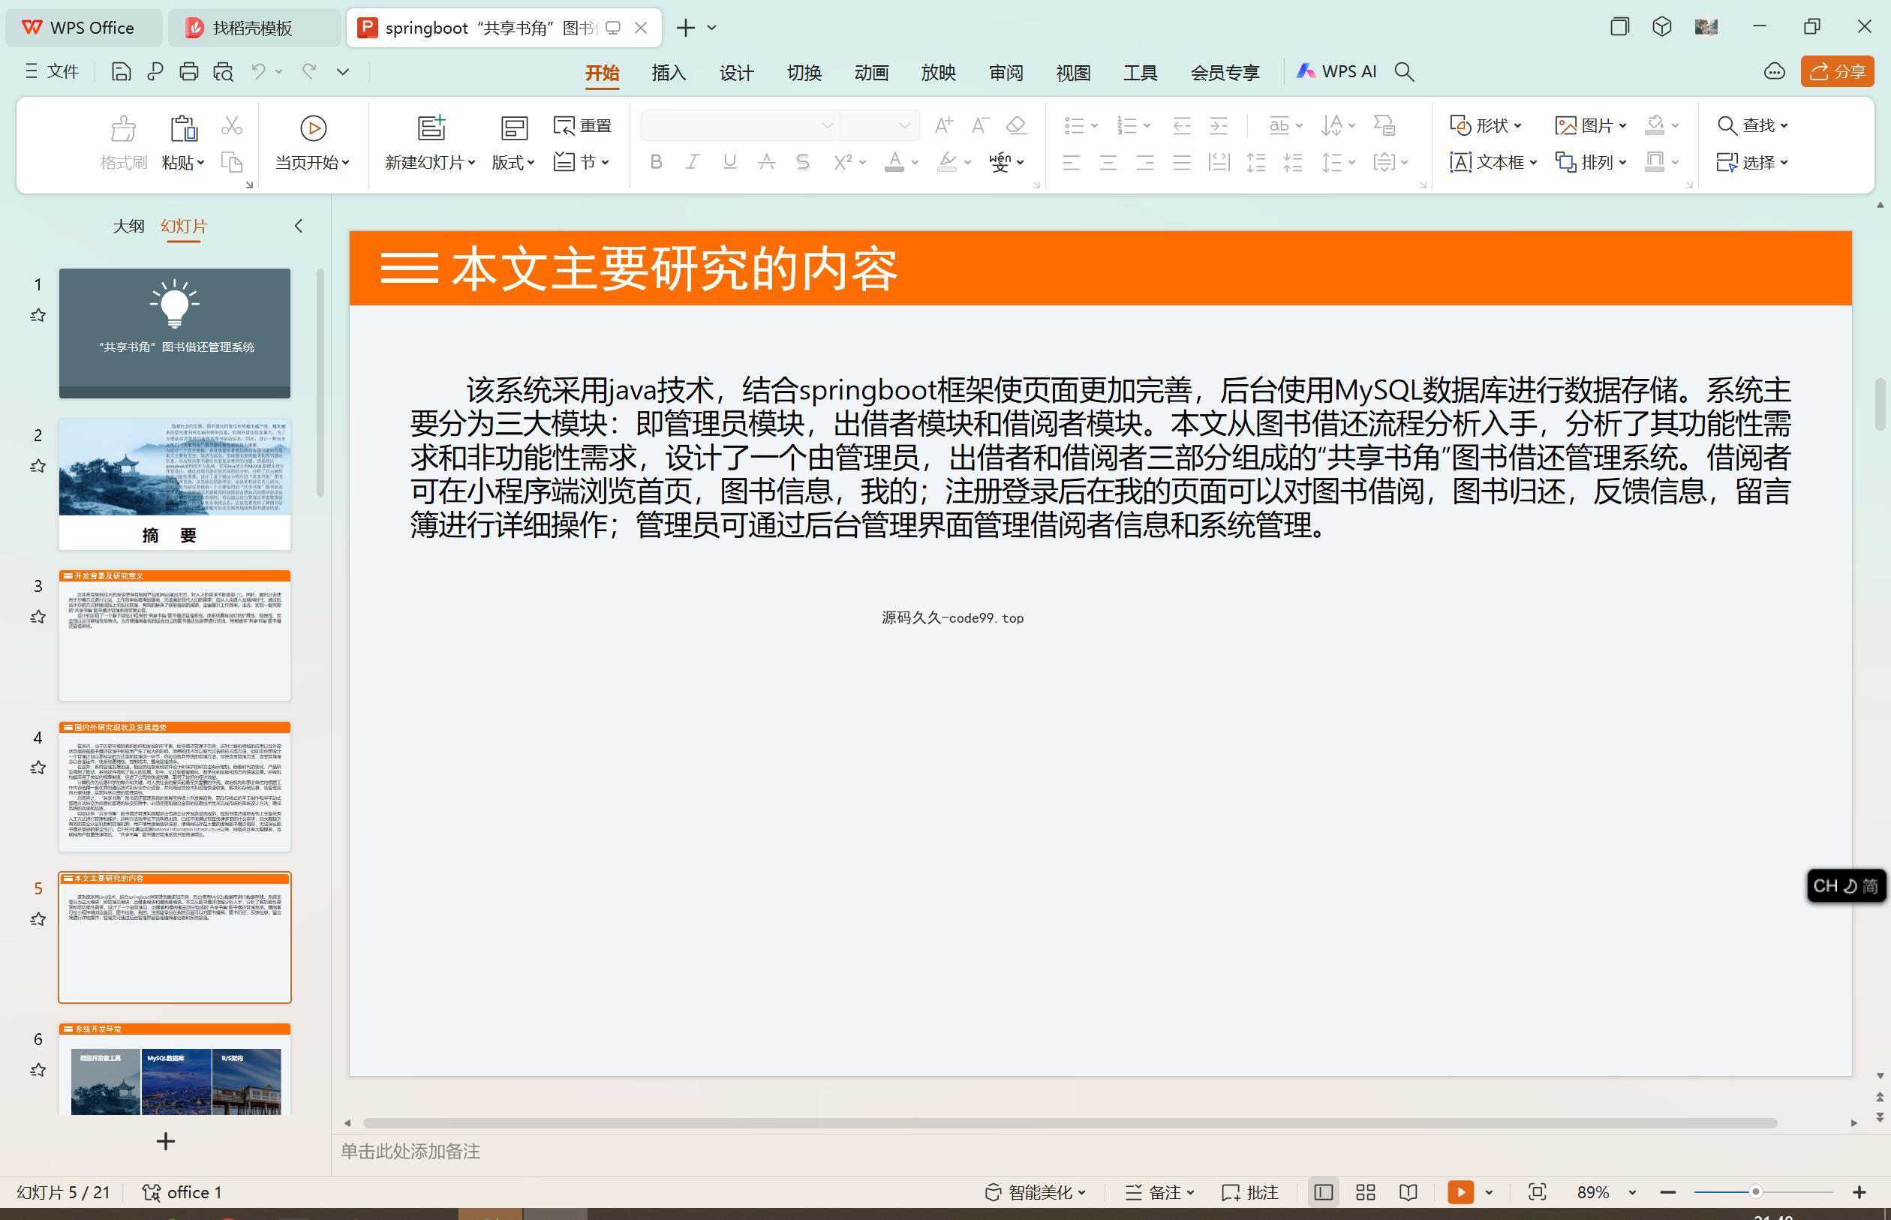
Task: Click the Reset (重置) button
Action: pyautogui.click(x=583, y=126)
